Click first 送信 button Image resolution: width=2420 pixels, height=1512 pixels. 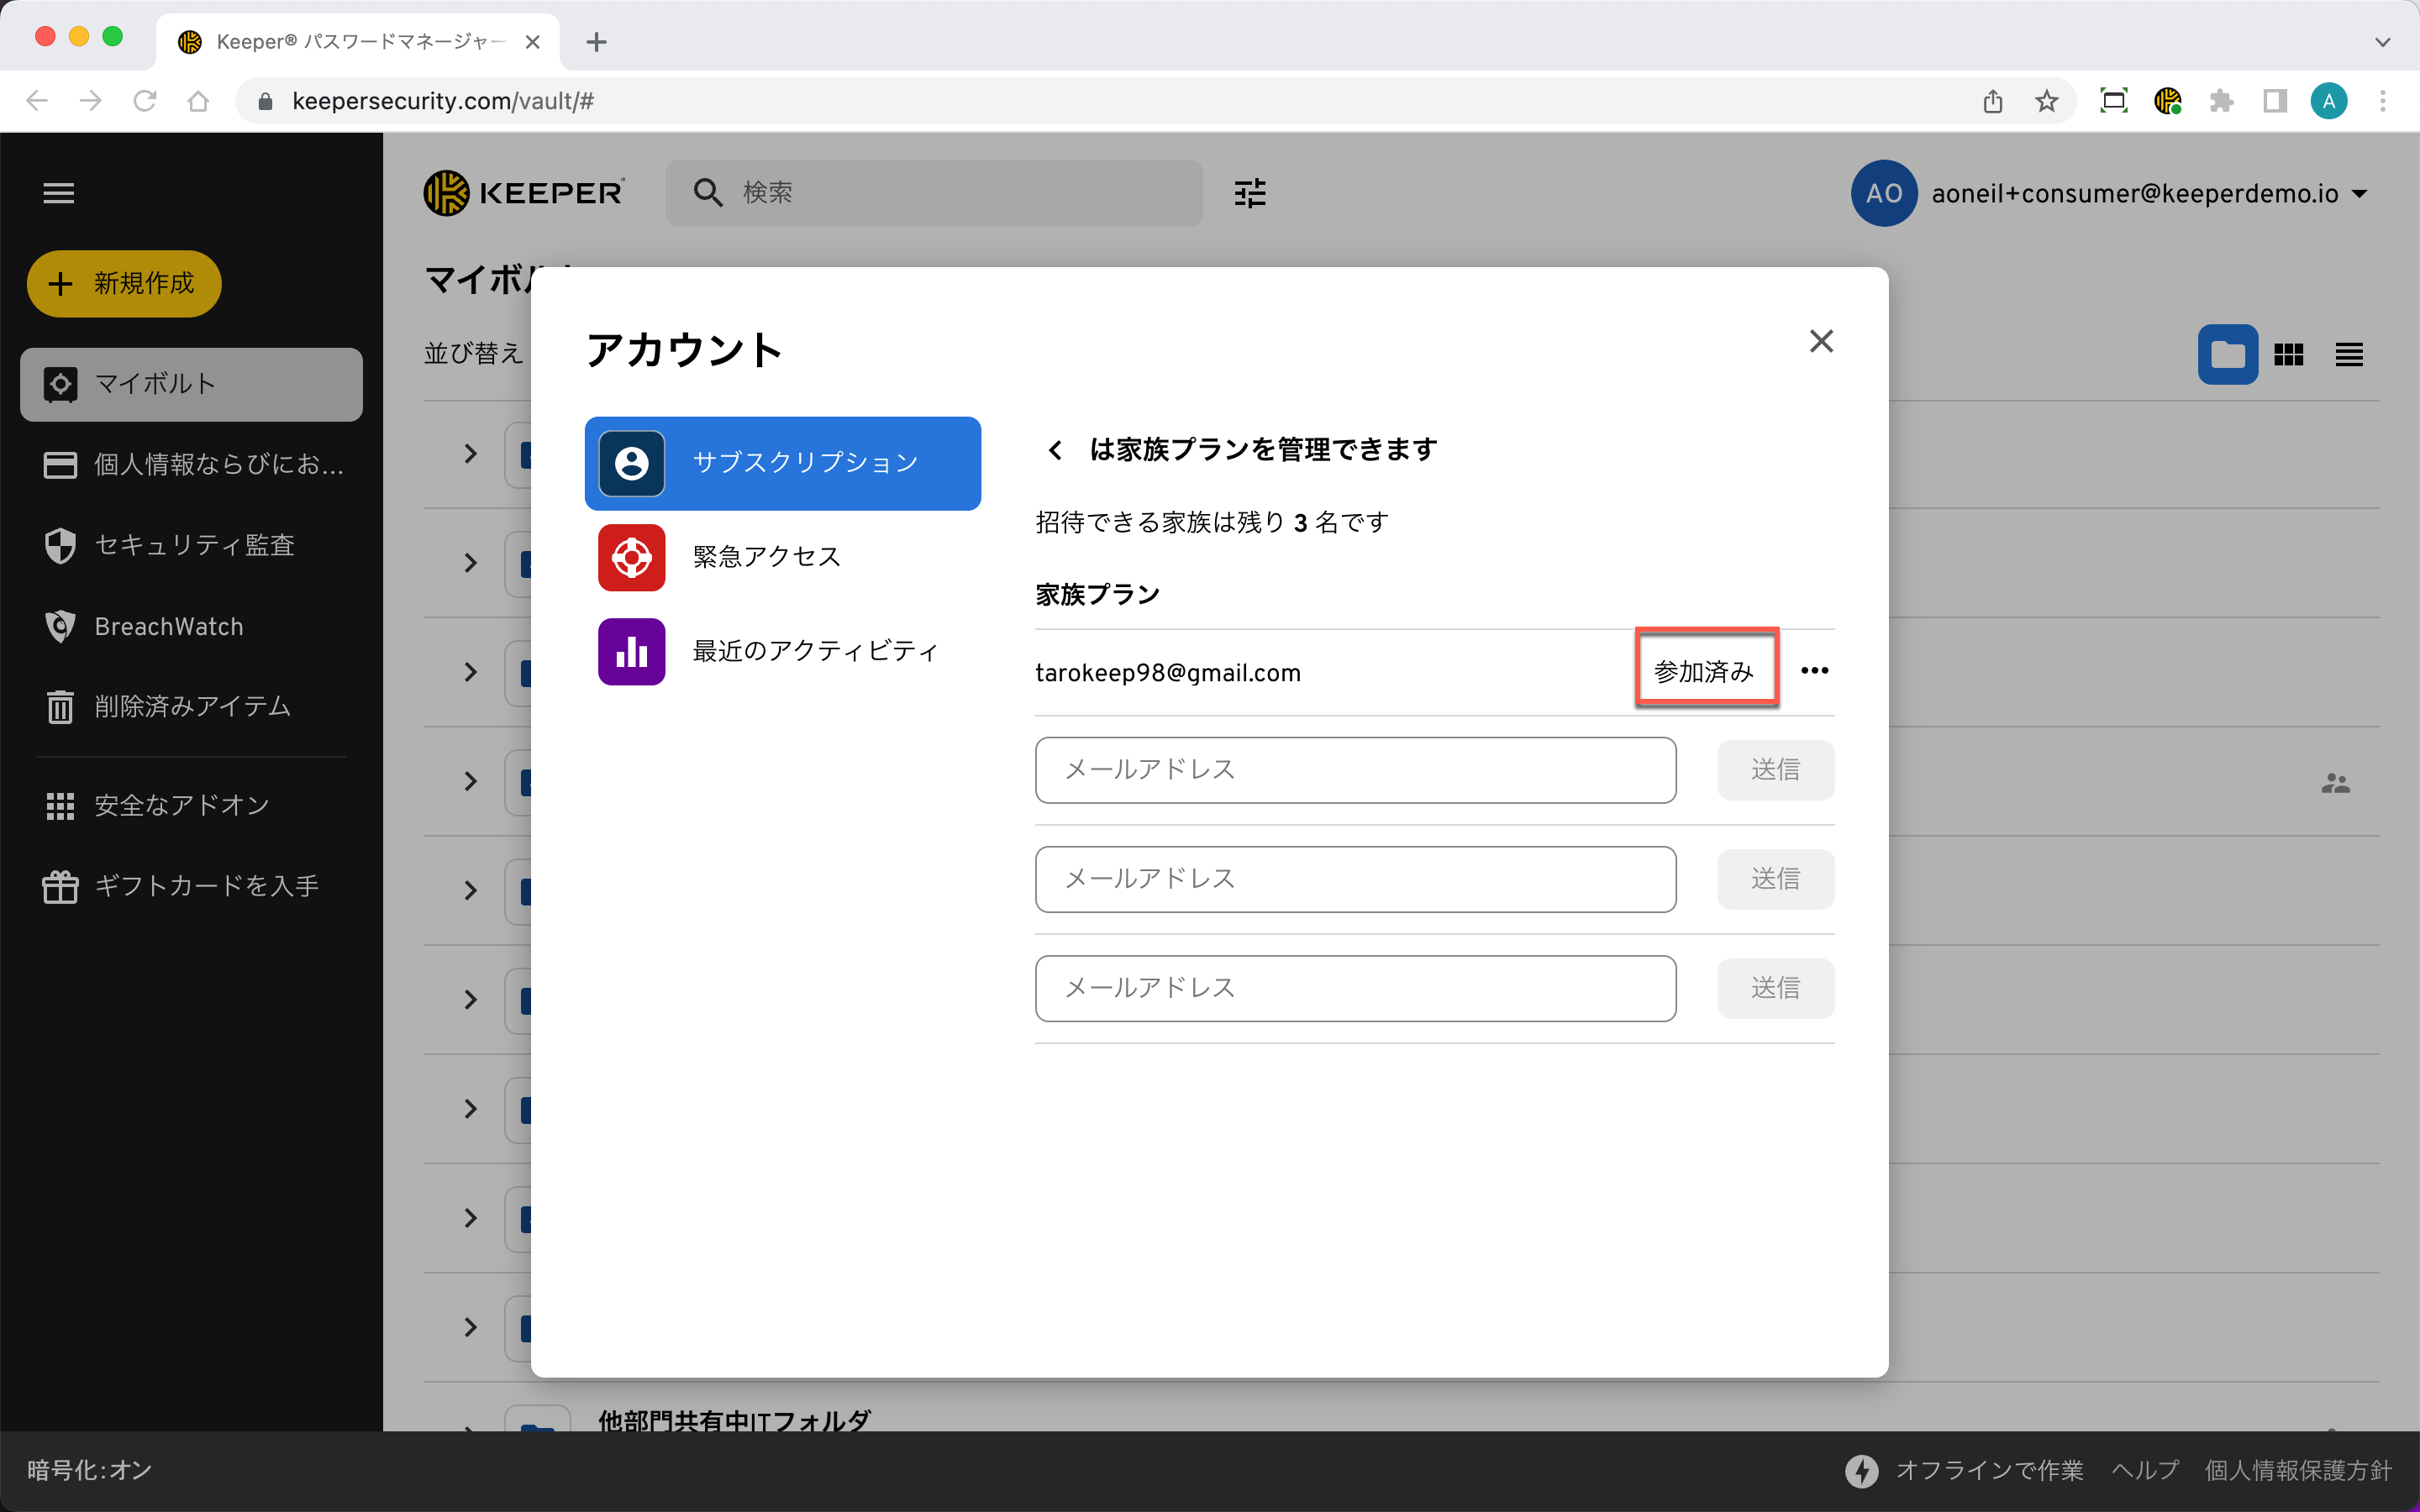pyautogui.click(x=1775, y=770)
